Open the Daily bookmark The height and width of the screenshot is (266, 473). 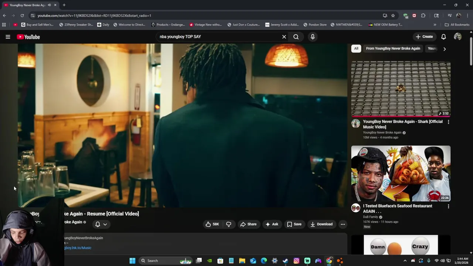click(103, 25)
